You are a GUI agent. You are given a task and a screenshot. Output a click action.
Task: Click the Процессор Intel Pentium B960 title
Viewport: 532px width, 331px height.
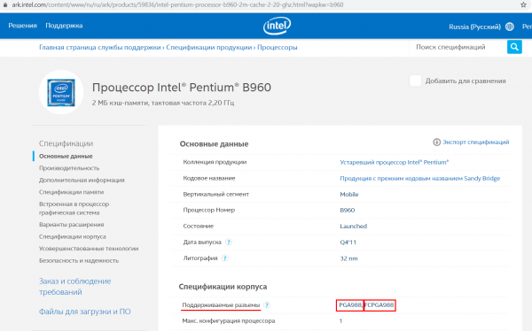coord(182,88)
